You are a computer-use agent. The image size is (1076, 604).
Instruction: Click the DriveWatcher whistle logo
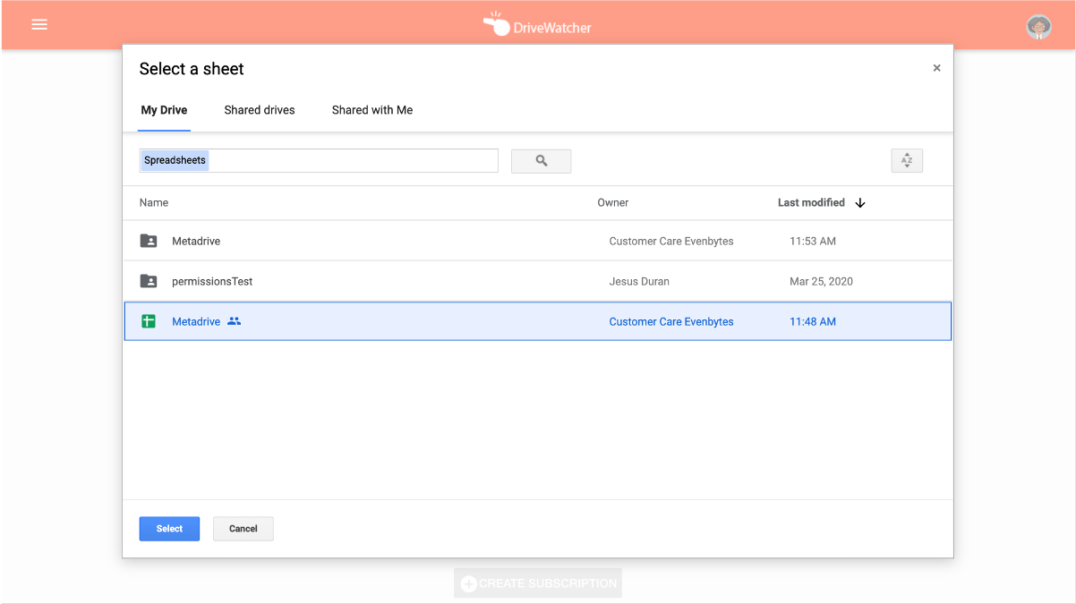496,24
